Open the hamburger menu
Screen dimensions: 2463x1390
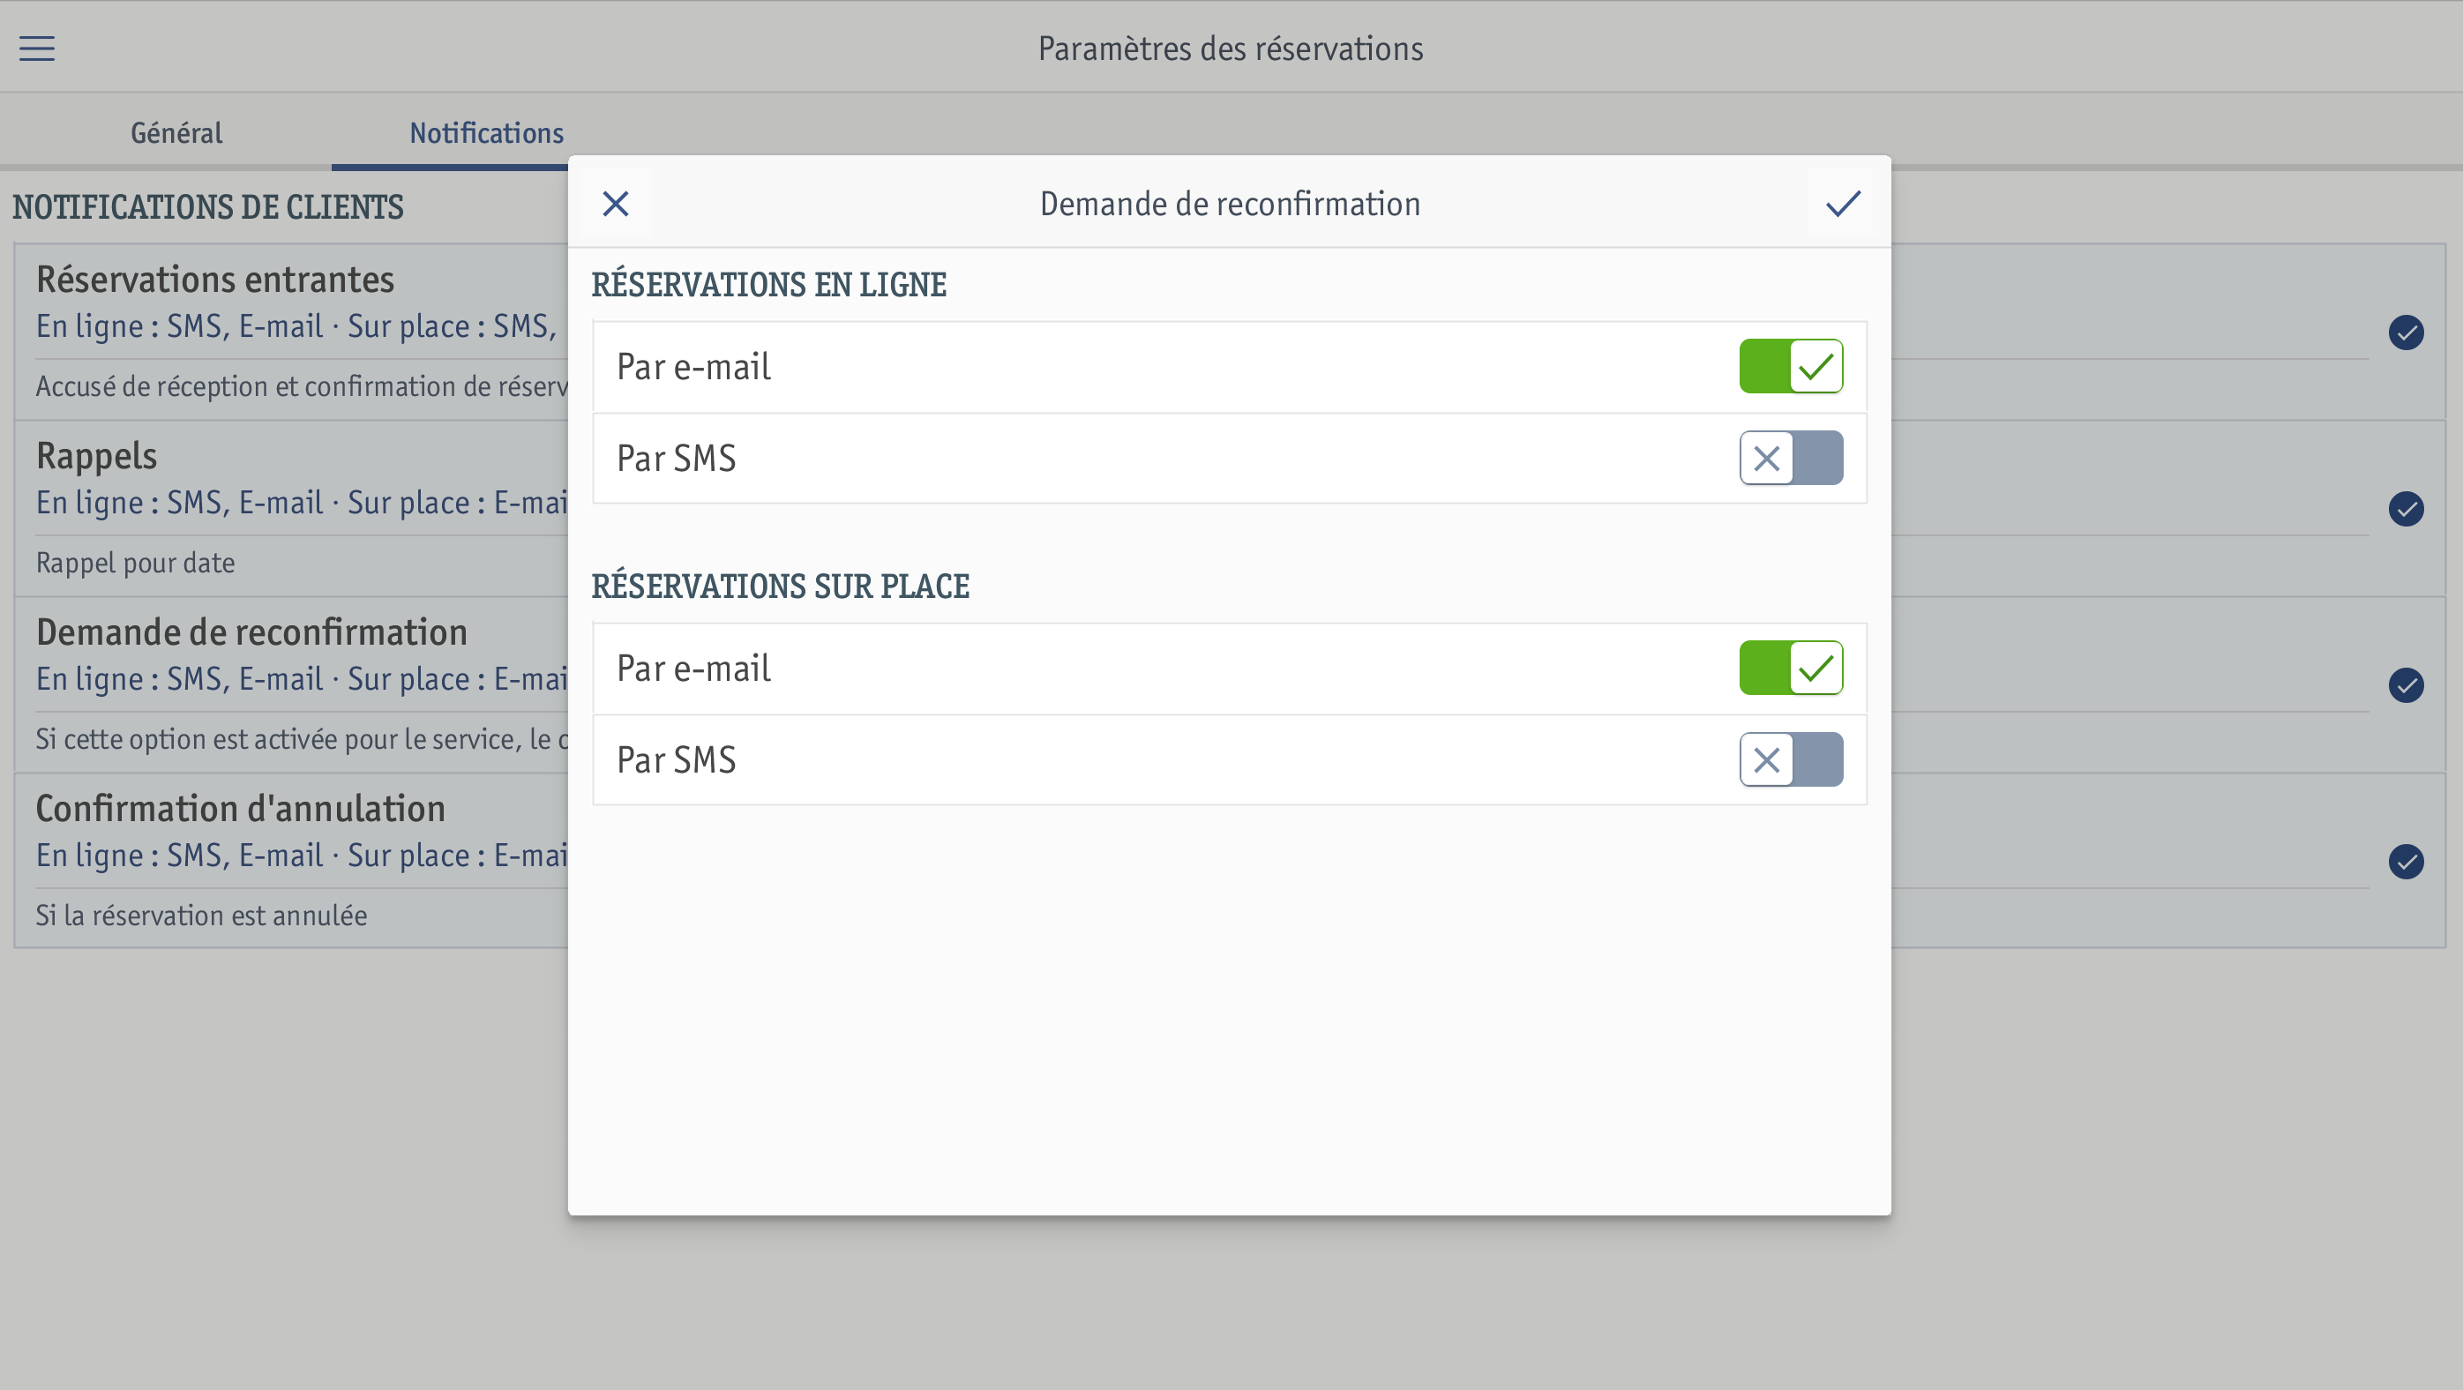click(x=37, y=48)
